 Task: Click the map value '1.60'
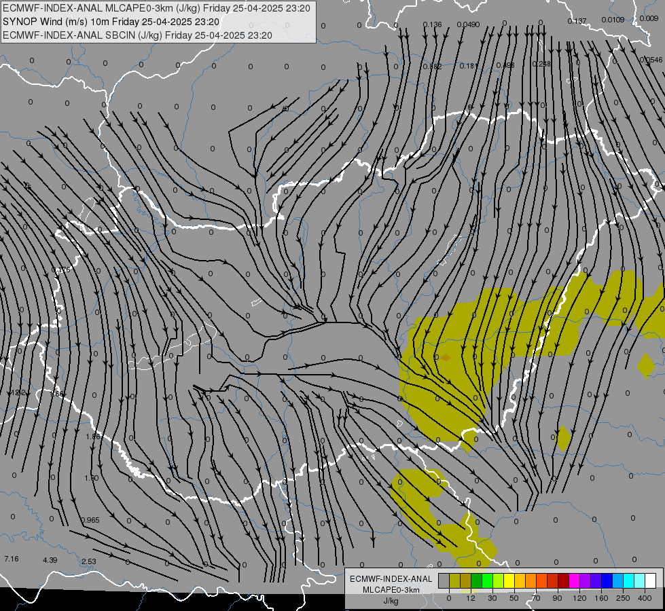tap(91, 478)
